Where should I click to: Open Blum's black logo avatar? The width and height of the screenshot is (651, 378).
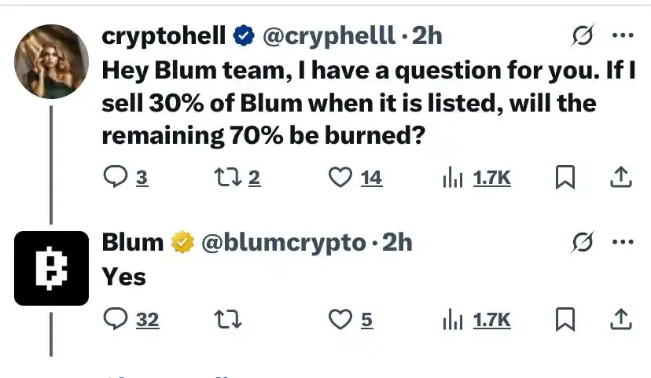point(51,269)
